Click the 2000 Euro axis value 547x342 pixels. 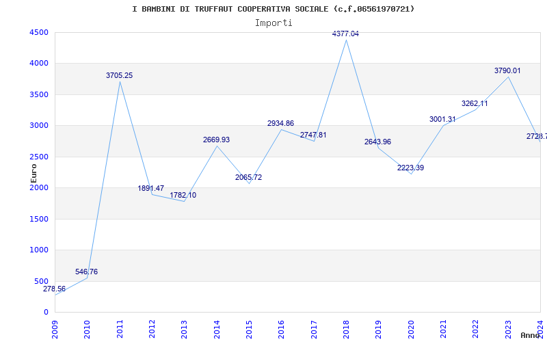[x=39, y=187]
